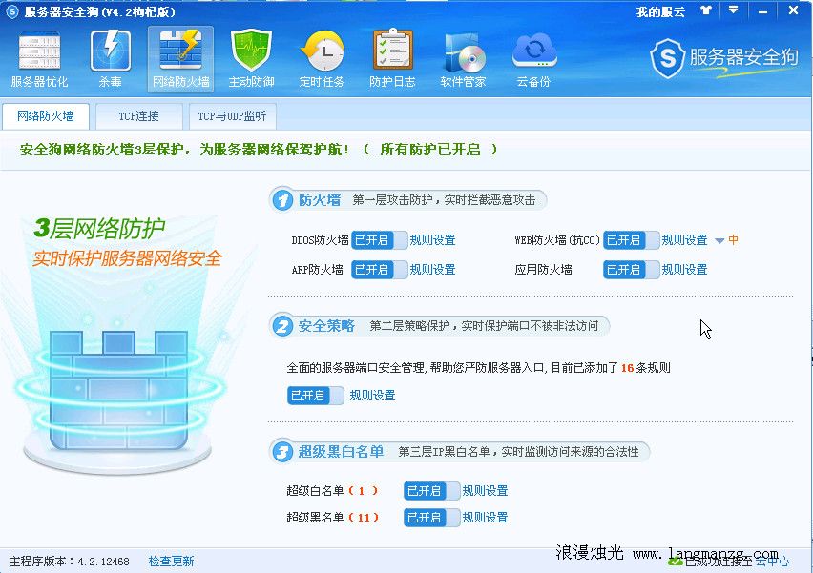Toggle the 应用防火墙 switch
Viewport: 813px width, 573px height.
(632, 270)
